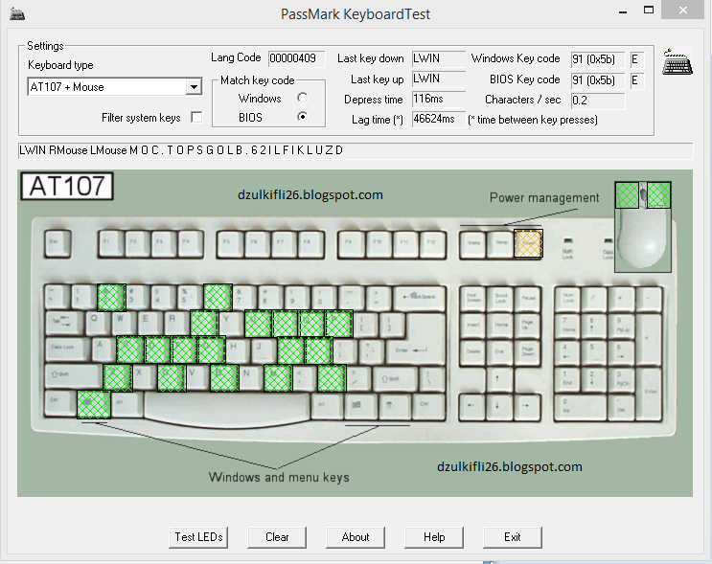Click the key history log text line
This screenshot has height=564, width=712.
(356, 150)
